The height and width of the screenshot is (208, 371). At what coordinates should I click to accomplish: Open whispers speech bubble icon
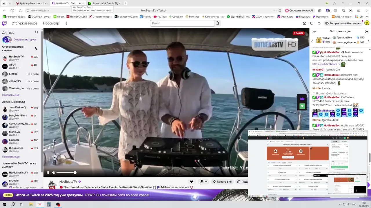point(312,23)
